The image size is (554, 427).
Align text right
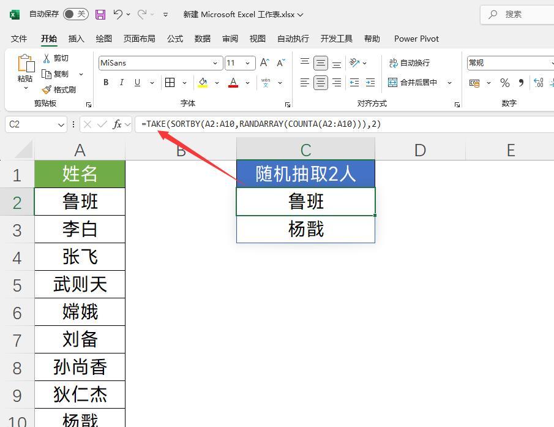(x=337, y=82)
